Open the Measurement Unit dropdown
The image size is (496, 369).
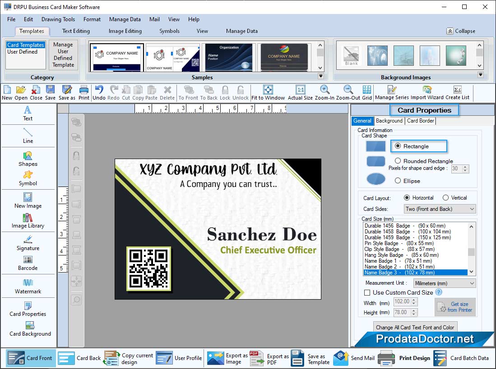[445, 283]
